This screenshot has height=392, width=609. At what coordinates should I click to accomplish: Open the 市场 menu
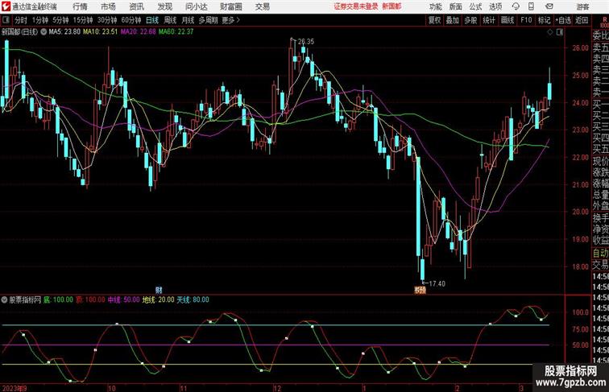click(x=108, y=6)
